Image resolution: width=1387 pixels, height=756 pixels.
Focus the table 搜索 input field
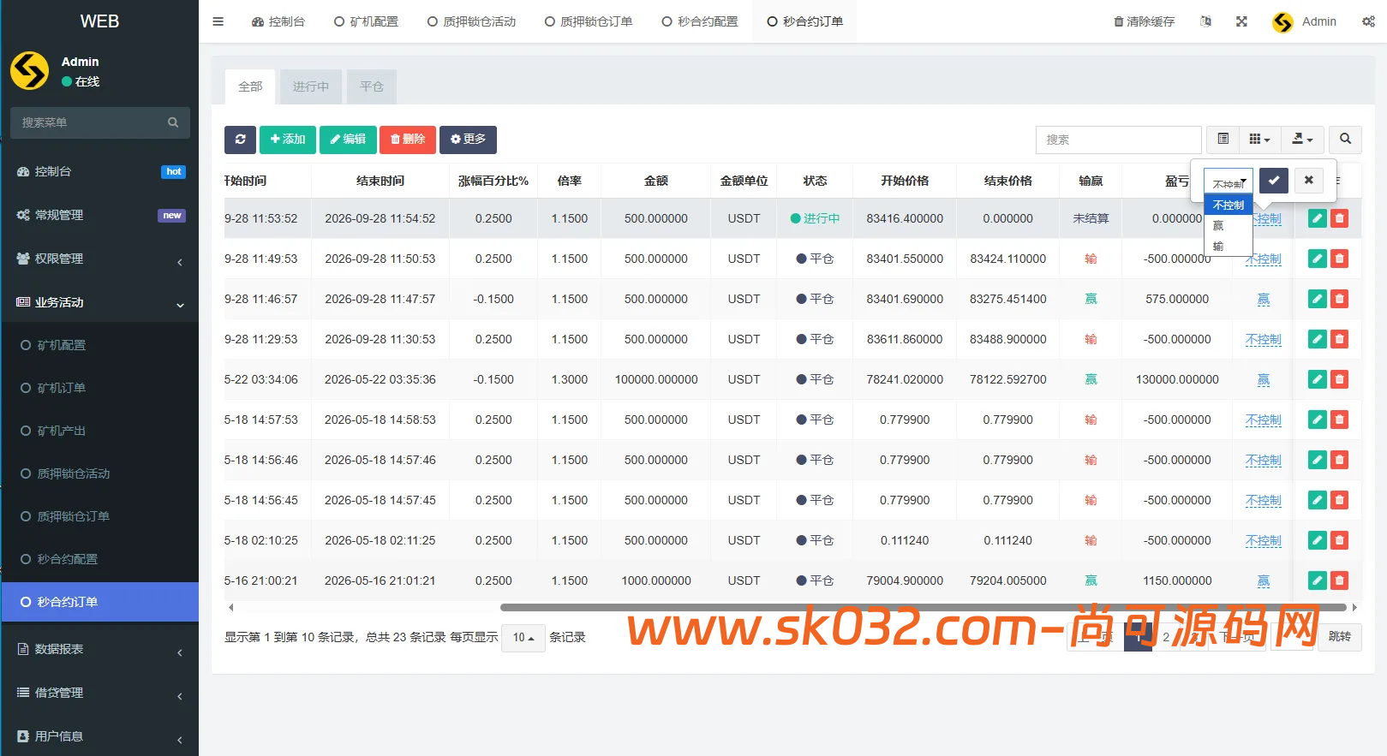click(x=1119, y=140)
